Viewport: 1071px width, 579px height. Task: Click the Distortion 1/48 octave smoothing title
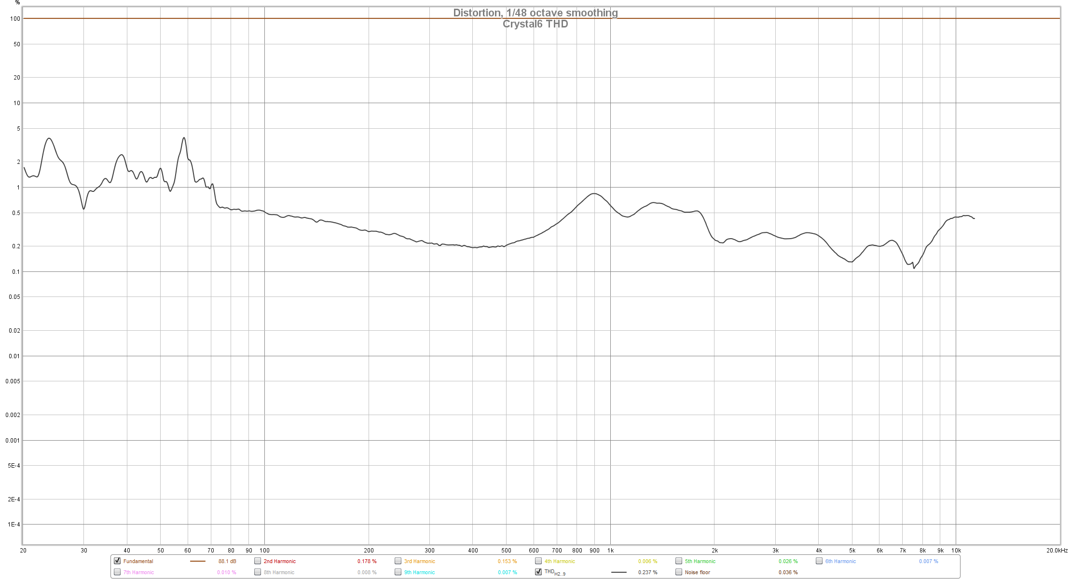(535, 13)
